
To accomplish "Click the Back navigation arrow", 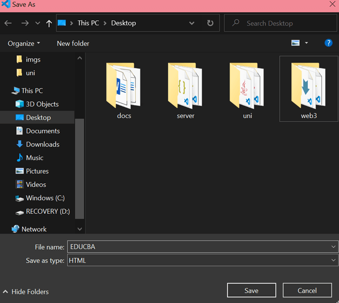I will point(8,23).
